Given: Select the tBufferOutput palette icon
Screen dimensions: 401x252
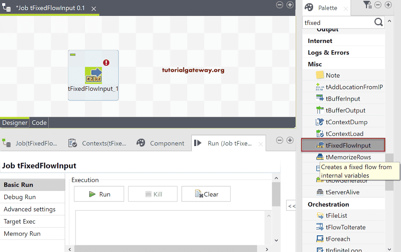Looking at the screenshot, I should pos(321,110).
